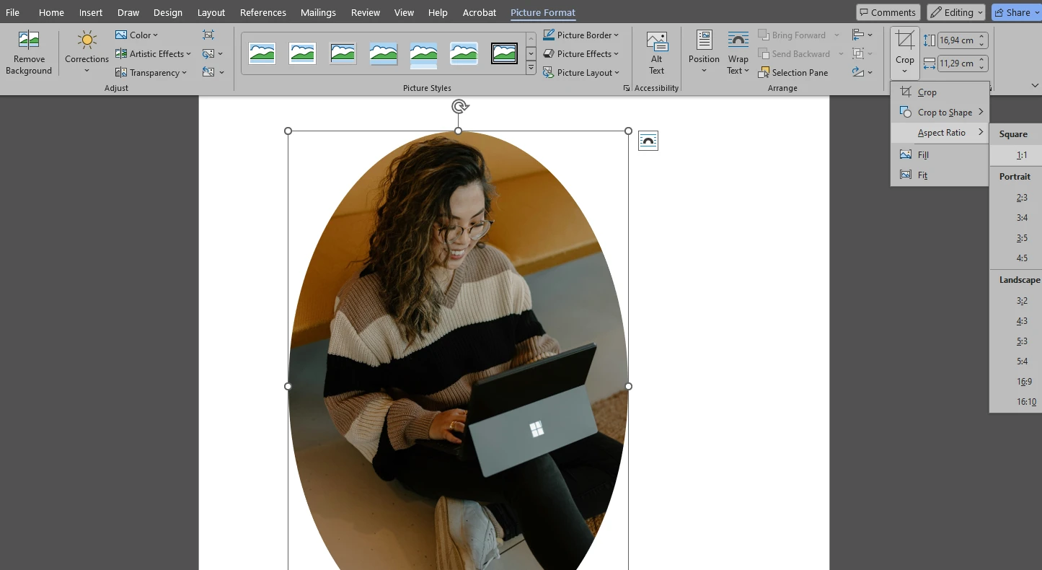Screen dimensions: 1042x570
Task: Select Fit in the crop menu
Action: pos(940,175)
